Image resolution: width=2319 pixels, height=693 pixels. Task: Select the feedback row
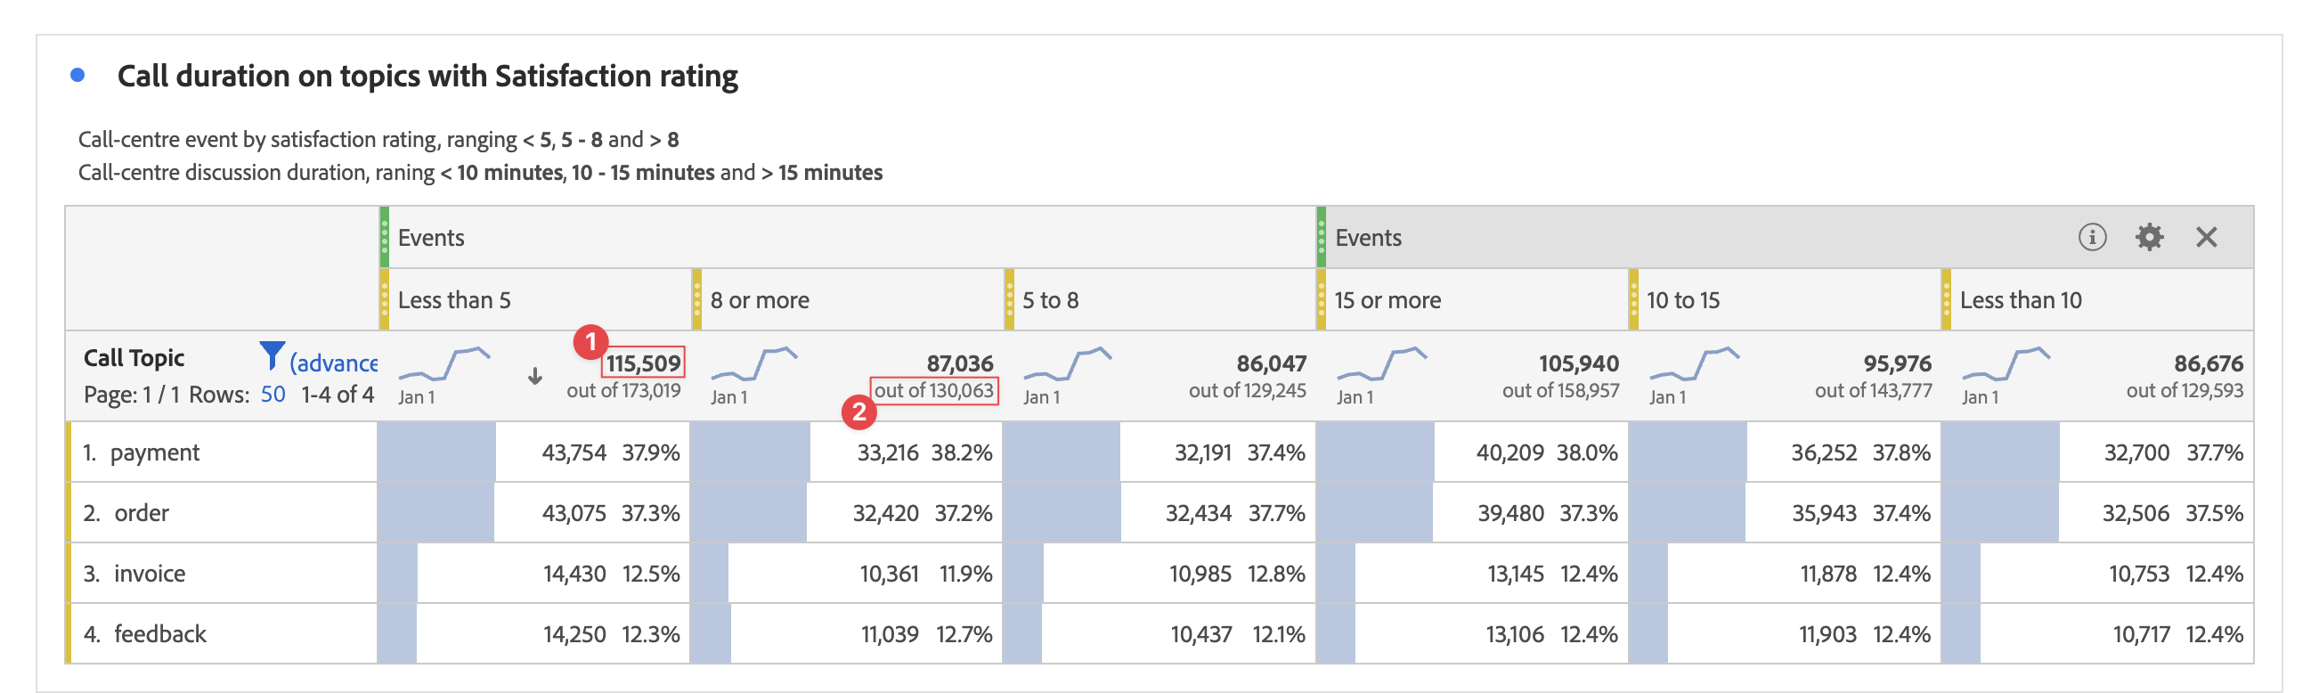click(x=159, y=633)
